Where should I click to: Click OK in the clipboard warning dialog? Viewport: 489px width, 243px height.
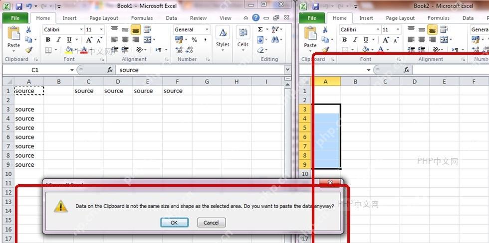174,223
